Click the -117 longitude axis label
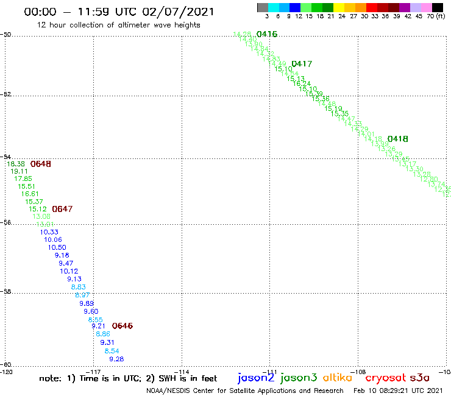Image resolution: width=451 pixels, height=396 pixels. [93, 372]
